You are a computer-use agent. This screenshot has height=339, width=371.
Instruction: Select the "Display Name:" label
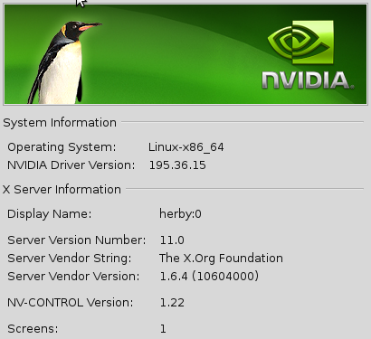point(50,214)
